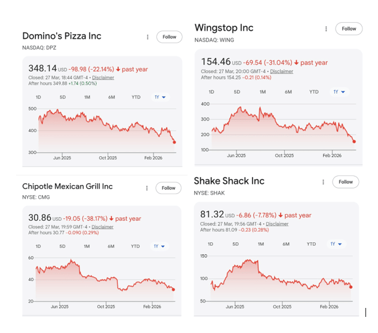Follow Wingstop Inc stock
The height and width of the screenshot is (333, 378).
pyautogui.click(x=349, y=29)
